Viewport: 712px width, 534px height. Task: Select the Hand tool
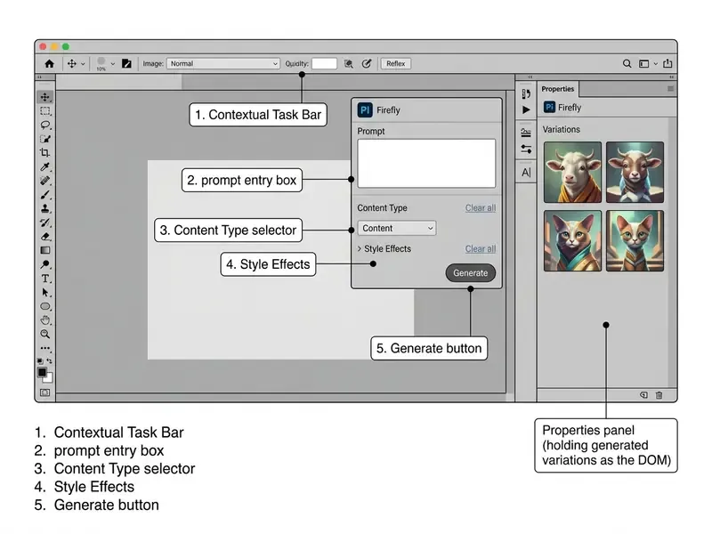coord(45,320)
